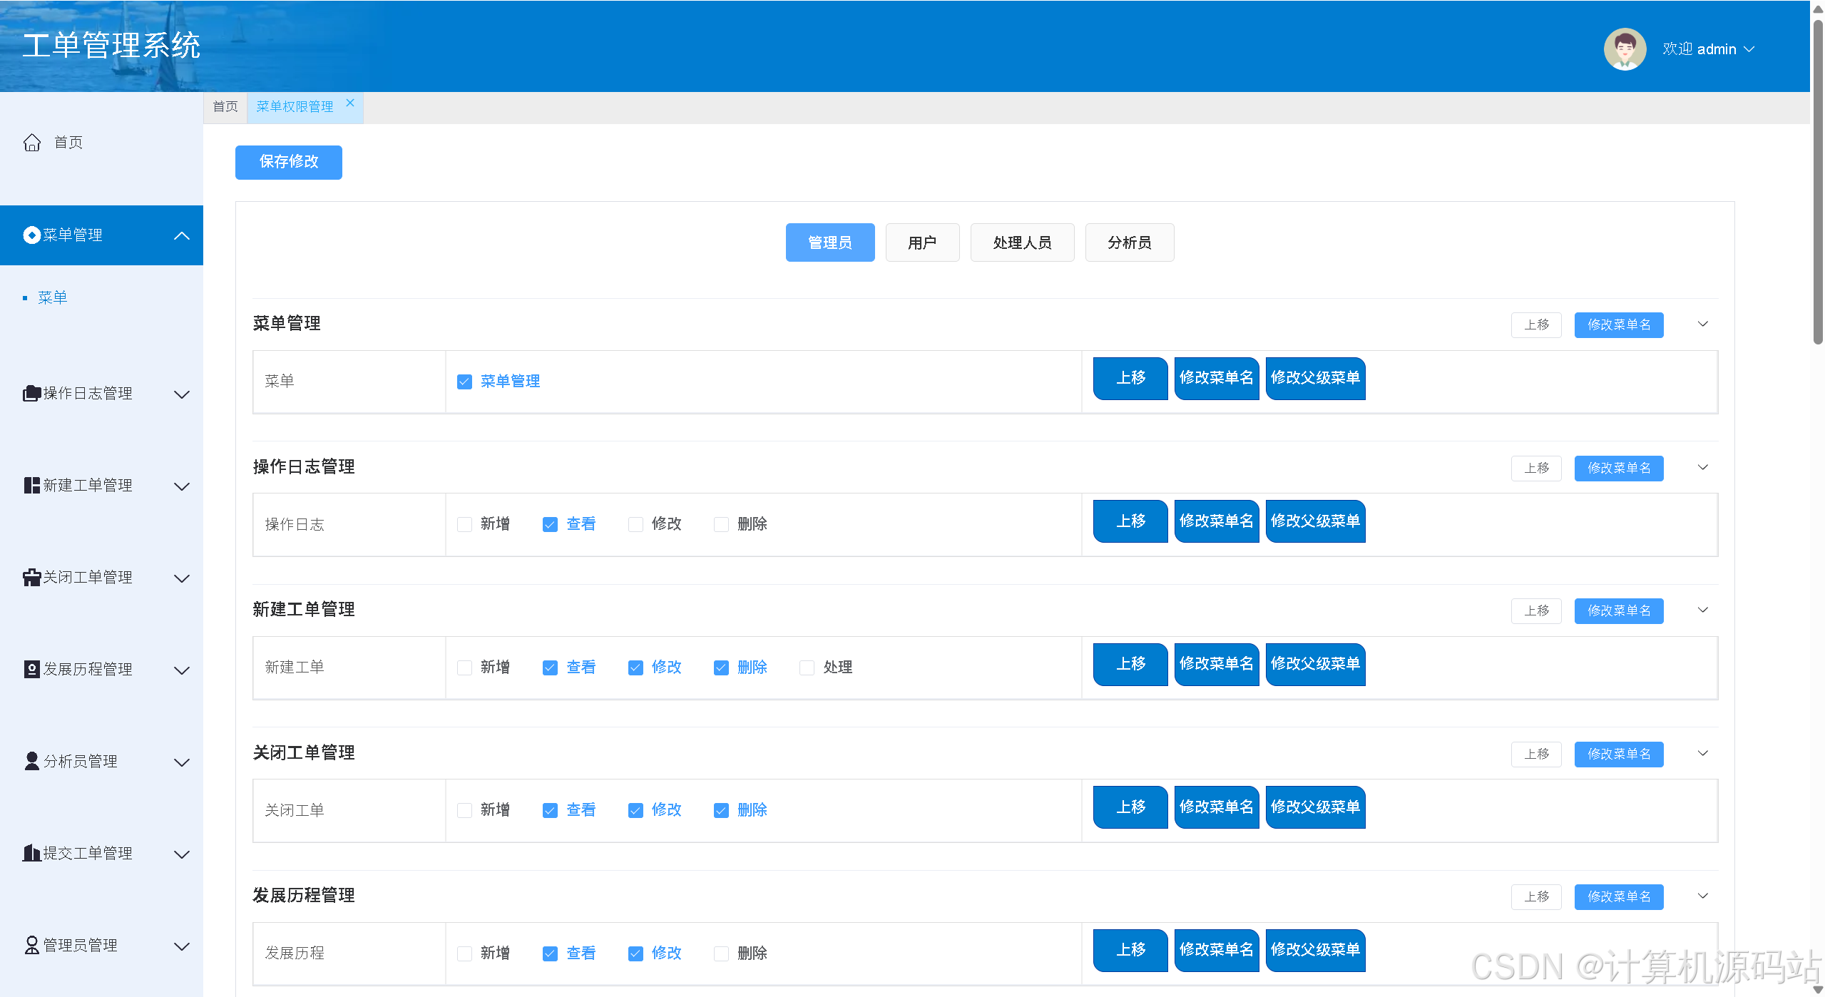
Task: Switch to the 用户 role tab
Action: click(922, 243)
